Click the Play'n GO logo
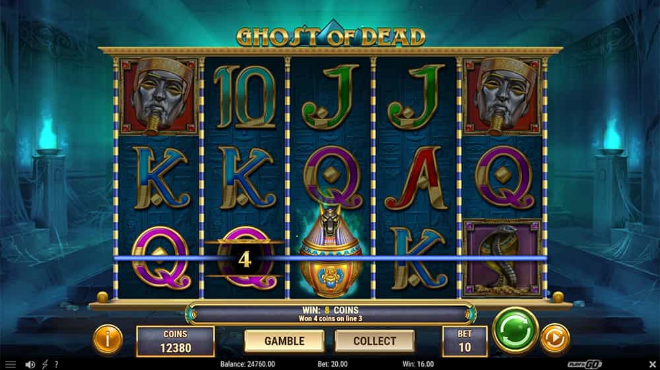660x370 pixels. (584, 364)
